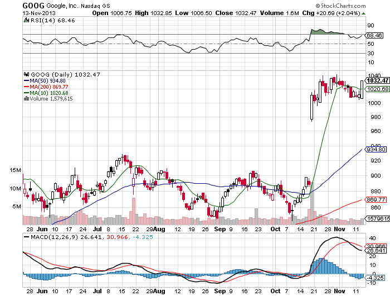Click the 'MA(200) 869.77' legend entry
This screenshot has height=296, width=390.
point(49,87)
